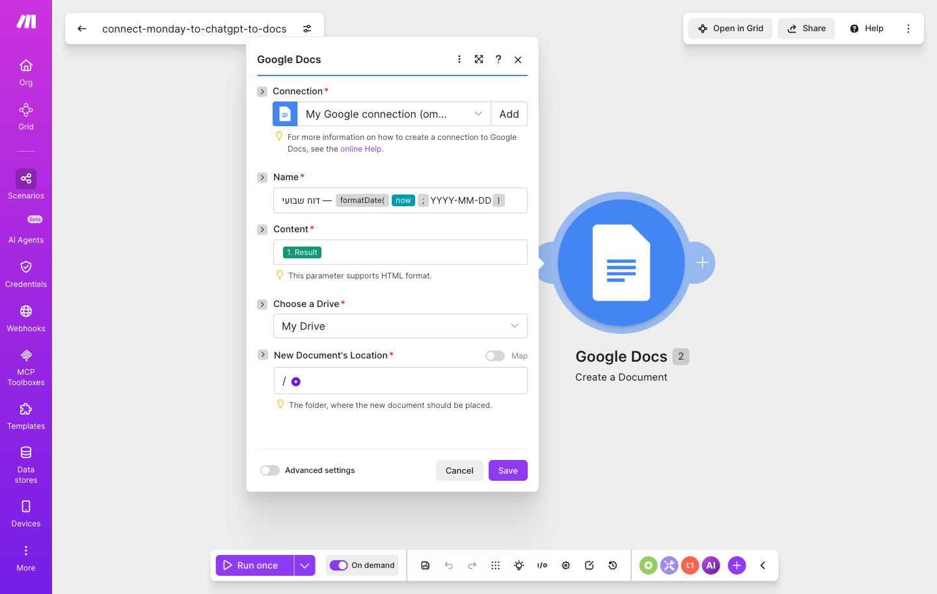Add a favorite with the purple plus circle
This screenshot has height=594, width=937.
tap(737, 565)
